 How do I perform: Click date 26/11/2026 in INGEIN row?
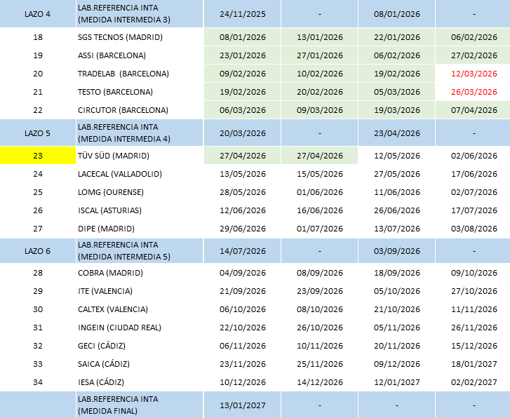pos(474,328)
